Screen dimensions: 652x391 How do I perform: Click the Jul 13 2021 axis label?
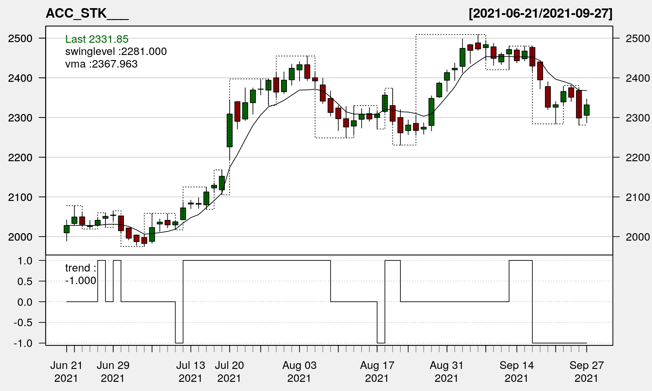point(191,372)
